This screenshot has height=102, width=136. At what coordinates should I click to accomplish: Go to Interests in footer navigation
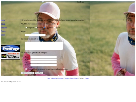click(60, 78)
